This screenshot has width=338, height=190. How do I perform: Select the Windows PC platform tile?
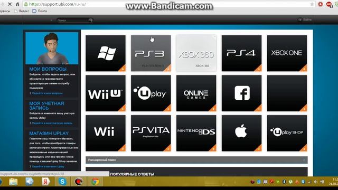tap(106, 53)
